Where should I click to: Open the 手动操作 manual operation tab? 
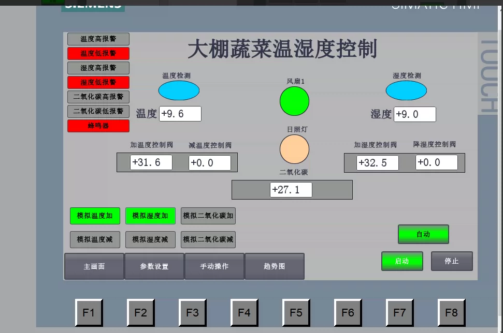point(214,266)
